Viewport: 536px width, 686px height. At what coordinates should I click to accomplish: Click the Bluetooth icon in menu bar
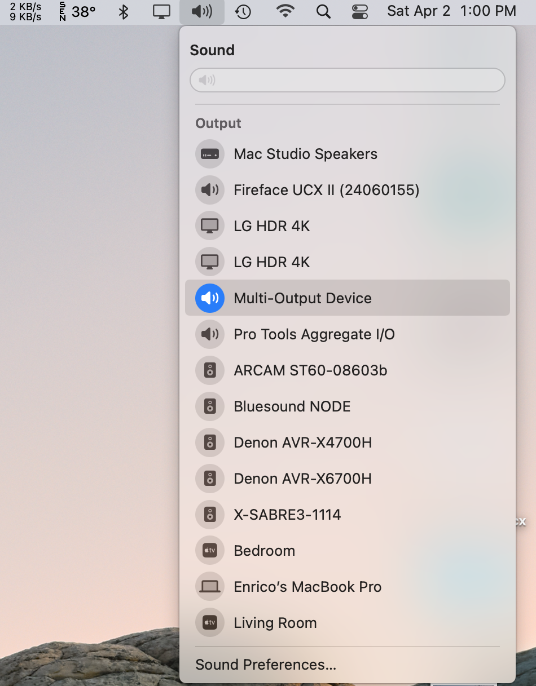click(124, 11)
